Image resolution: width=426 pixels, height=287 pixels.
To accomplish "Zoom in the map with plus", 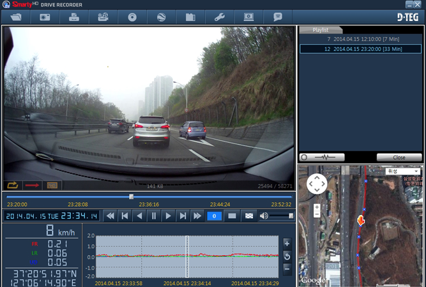I will pos(317,207).
